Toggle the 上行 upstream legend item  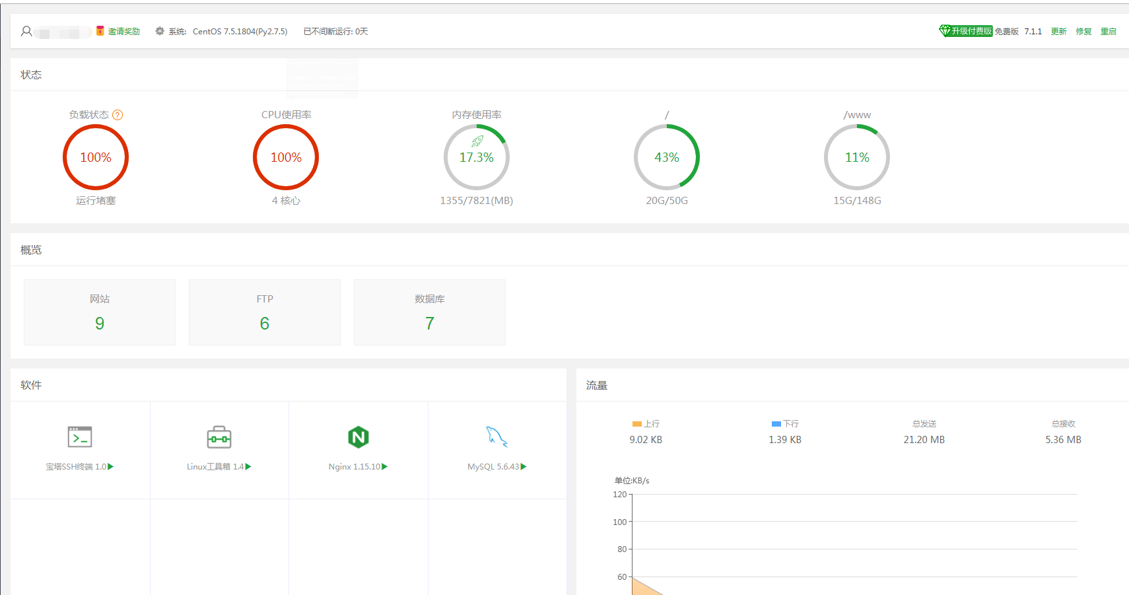pos(646,424)
